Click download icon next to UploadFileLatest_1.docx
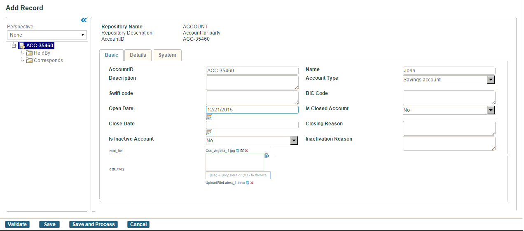The width and height of the screenshot is (524, 231). click(248, 182)
